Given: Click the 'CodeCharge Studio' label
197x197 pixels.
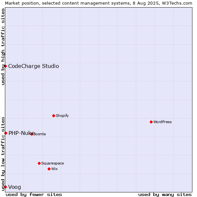Looking at the screenshot, I should [x=33, y=66].
